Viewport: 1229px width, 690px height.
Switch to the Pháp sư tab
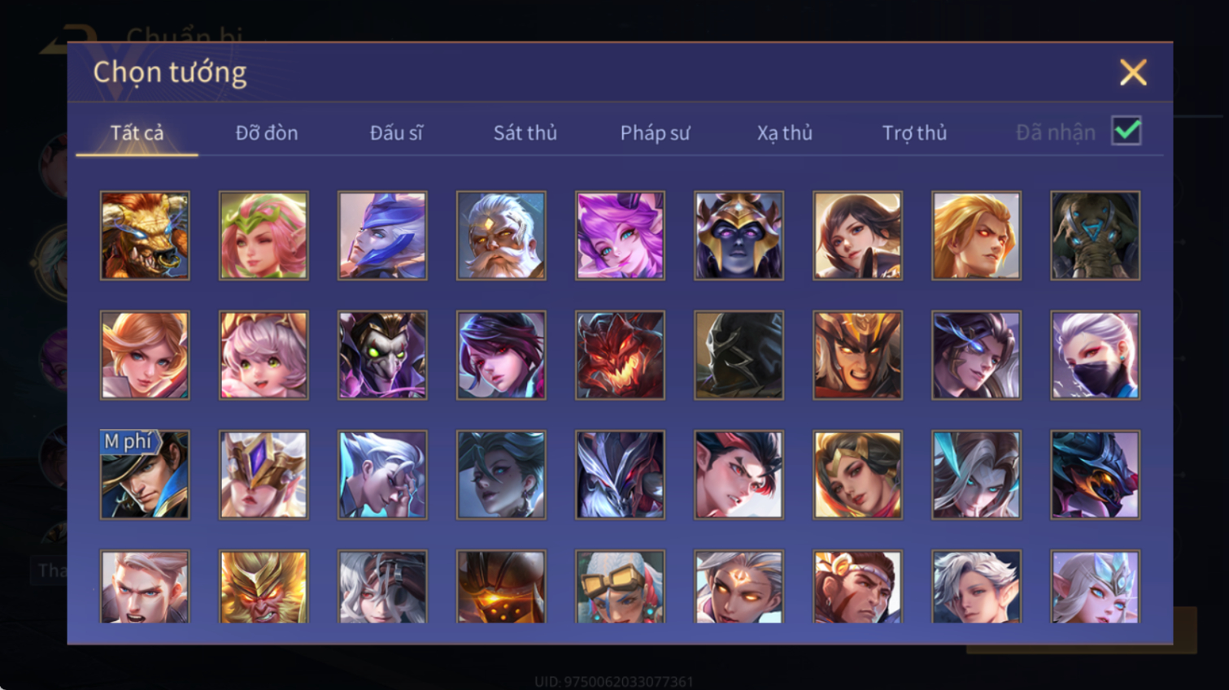655,132
